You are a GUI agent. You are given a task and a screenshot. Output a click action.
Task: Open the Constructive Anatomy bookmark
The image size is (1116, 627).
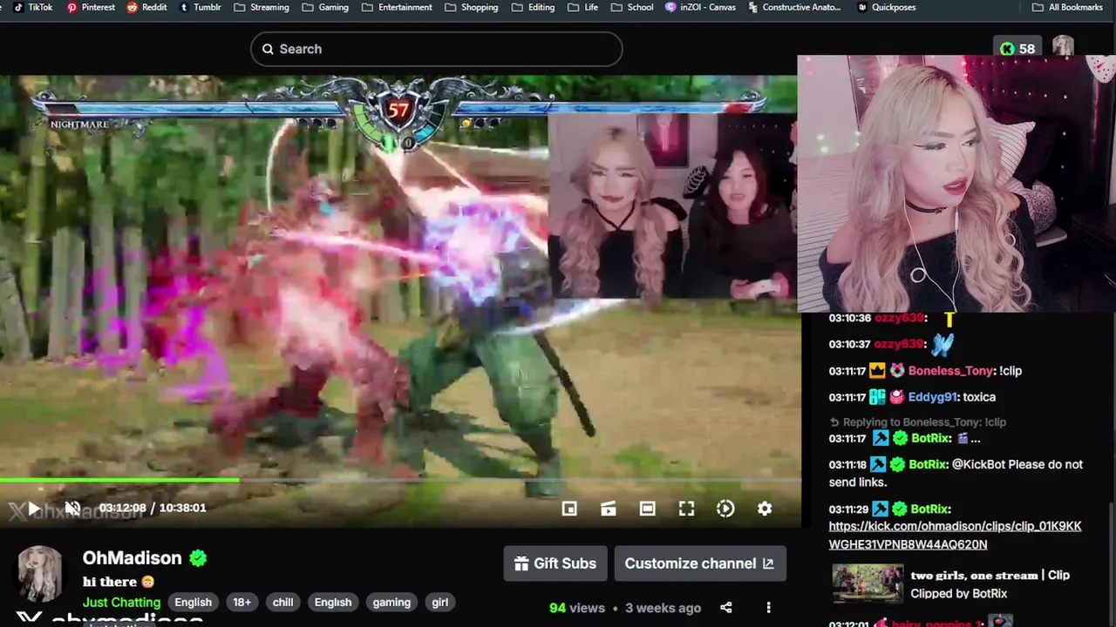(793, 7)
